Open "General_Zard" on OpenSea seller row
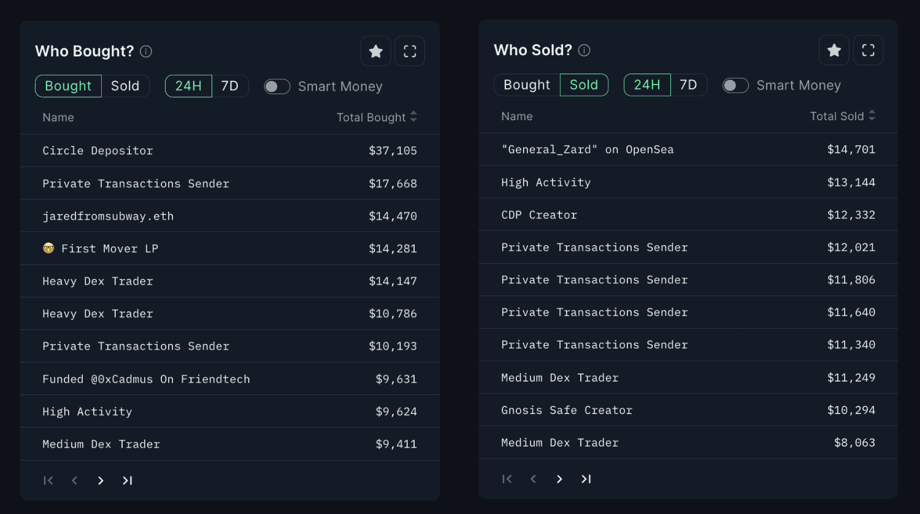920x514 pixels. [587, 150]
